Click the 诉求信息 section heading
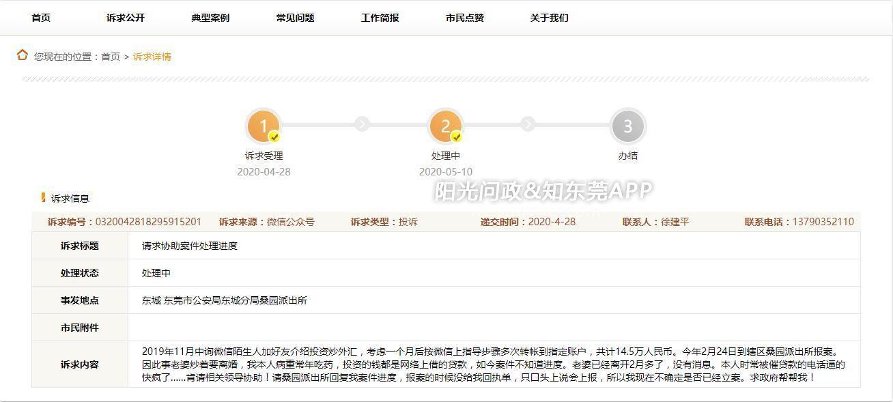 click(x=70, y=199)
